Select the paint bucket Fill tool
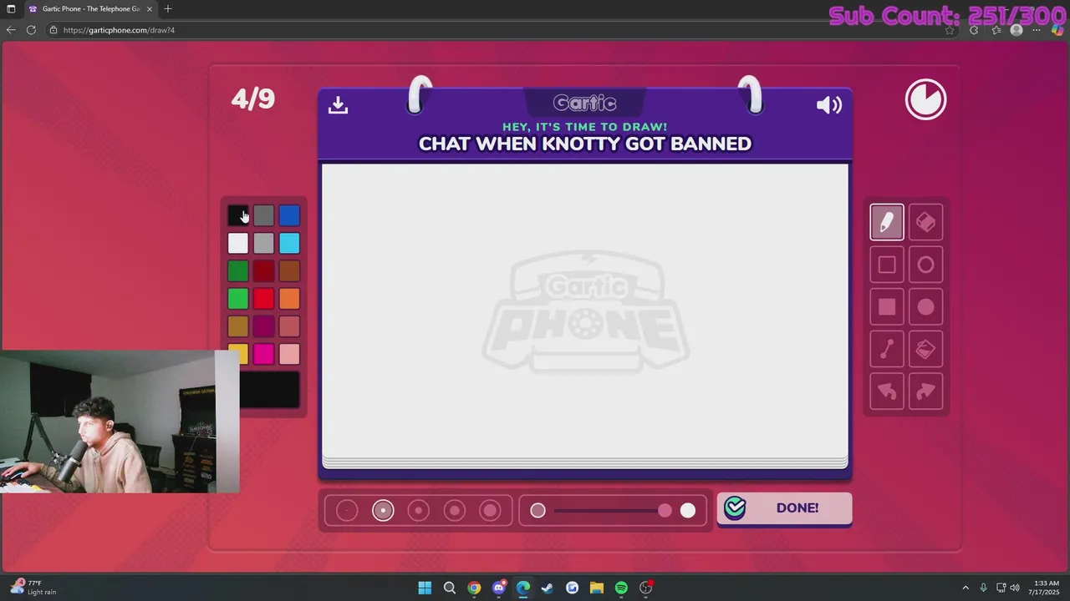 click(x=925, y=349)
